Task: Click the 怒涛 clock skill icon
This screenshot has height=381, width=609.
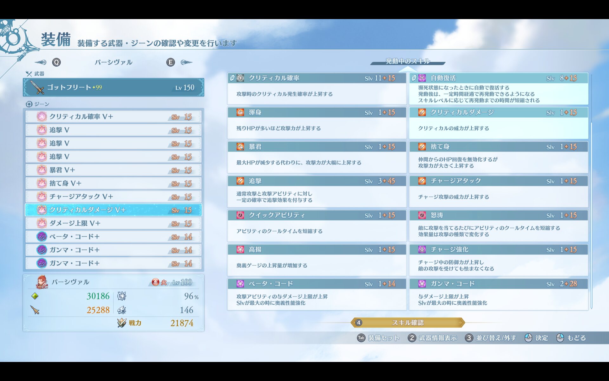Action: (x=422, y=215)
